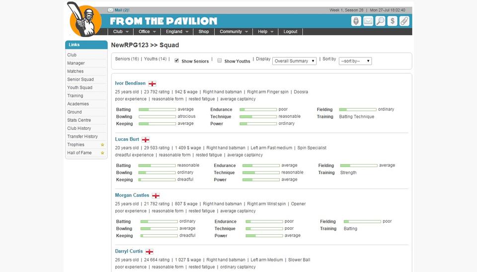Uncheck the Show Seniors checkbox
Image resolution: width=477 pixels, height=272 pixels.
coord(176,61)
